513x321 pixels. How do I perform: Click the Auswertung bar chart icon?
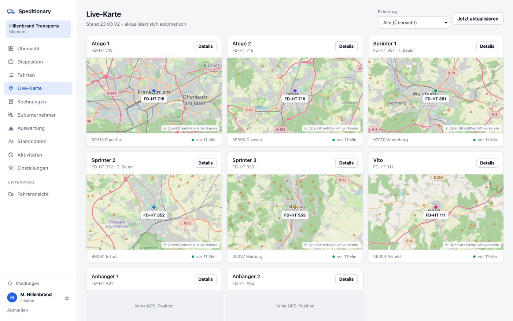11,128
